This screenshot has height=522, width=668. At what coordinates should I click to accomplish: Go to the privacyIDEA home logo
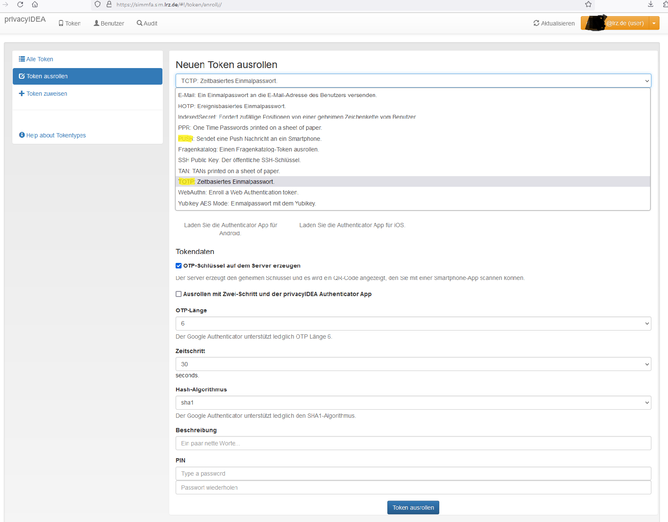[25, 20]
